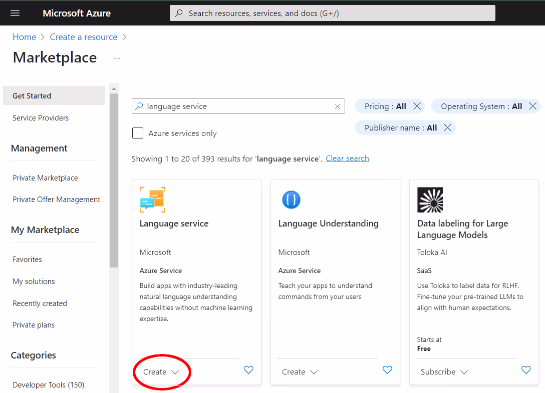Viewport: 545px width, 393px height.
Task: Click the Language service product icon
Action: tap(153, 200)
